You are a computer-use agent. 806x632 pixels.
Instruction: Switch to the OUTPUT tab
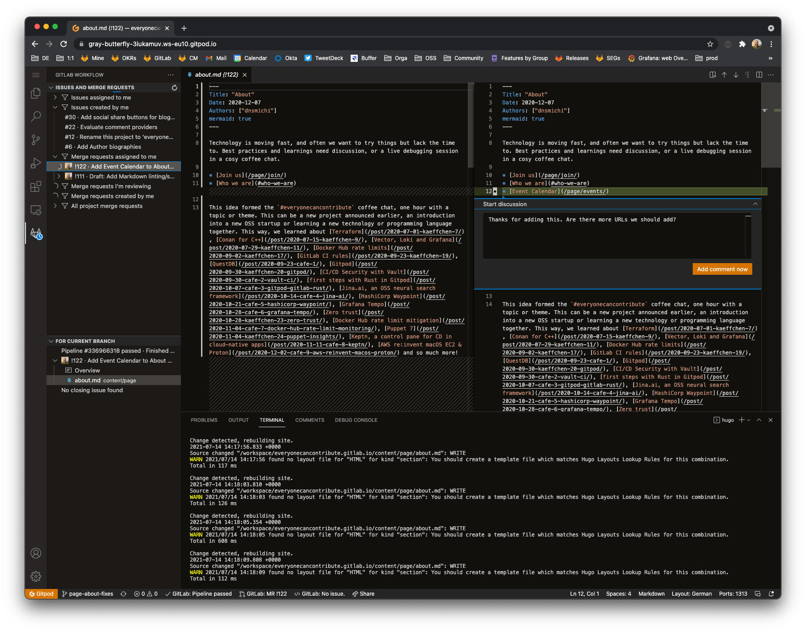238,420
